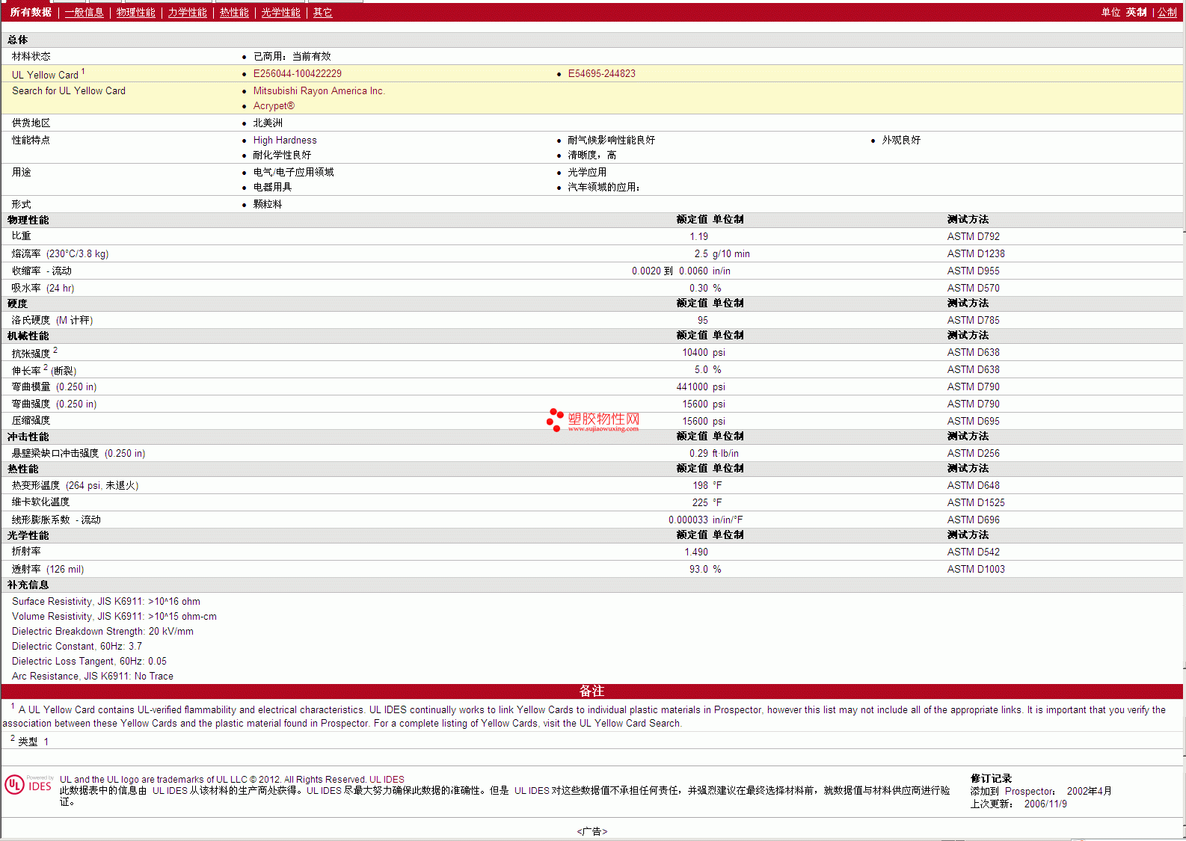Click the red-dot watermark logo
The height and width of the screenshot is (841, 1186).
(554, 420)
